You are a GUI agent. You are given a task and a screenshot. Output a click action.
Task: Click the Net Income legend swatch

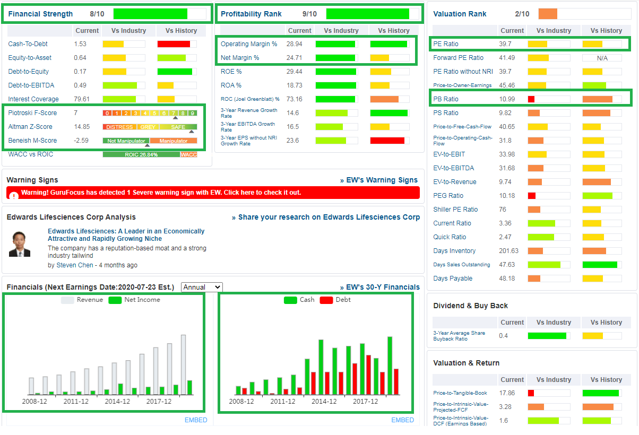tap(115, 300)
